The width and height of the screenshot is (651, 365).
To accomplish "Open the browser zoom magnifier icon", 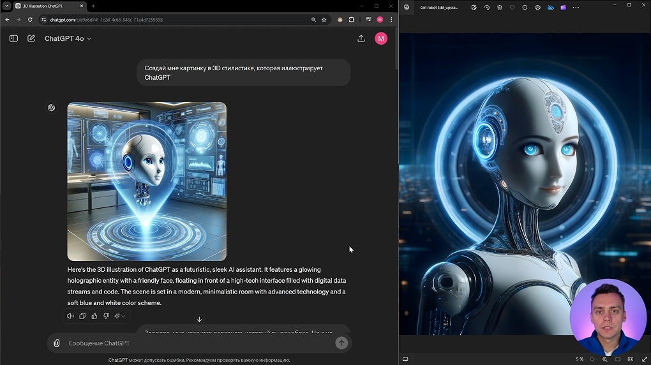I will coord(313,20).
